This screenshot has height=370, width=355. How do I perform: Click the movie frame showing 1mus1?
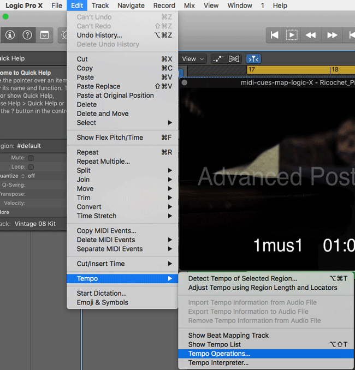(267, 180)
